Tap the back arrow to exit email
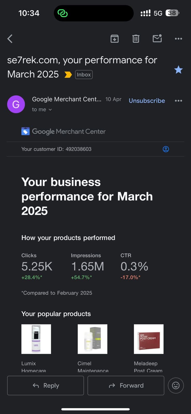The width and height of the screenshot is (191, 414). (x=10, y=39)
